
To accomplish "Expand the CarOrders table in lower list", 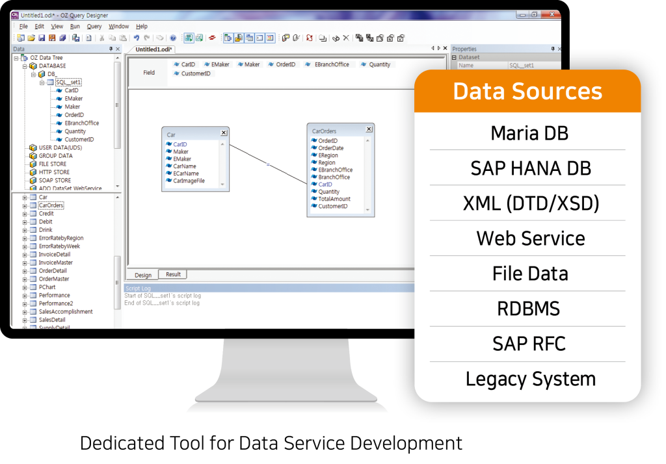I will [25, 205].
